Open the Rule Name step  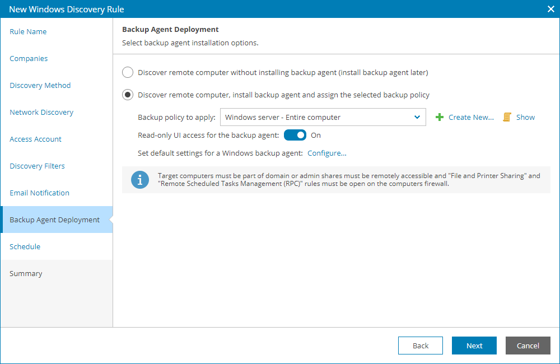28,31
